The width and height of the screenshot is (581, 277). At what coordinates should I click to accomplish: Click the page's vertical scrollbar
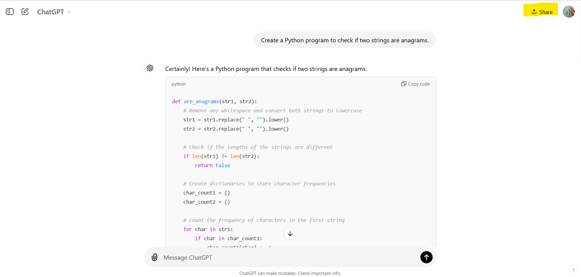point(580,30)
